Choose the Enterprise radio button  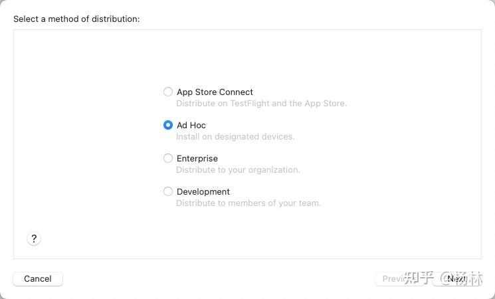tap(168, 158)
